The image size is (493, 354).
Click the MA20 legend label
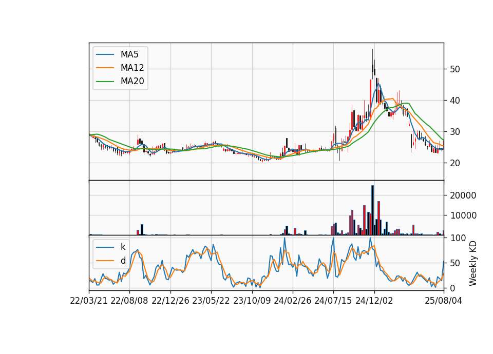[132, 81]
